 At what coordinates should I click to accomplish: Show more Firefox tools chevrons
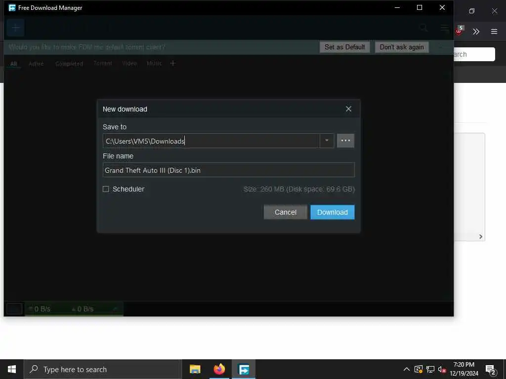pyautogui.click(x=476, y=32)
